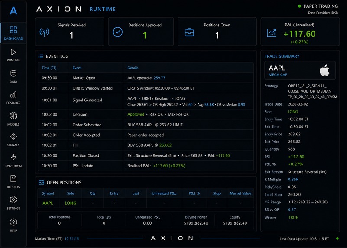347x248 pixels.
Task: Click the Total Positions 0 value
Action: pyautogui.click(x=59, y=223)
